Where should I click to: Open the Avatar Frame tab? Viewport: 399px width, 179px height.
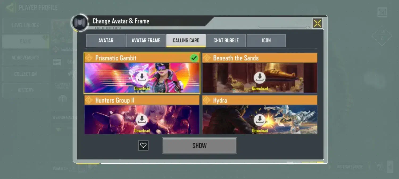(x=146, y=41)
